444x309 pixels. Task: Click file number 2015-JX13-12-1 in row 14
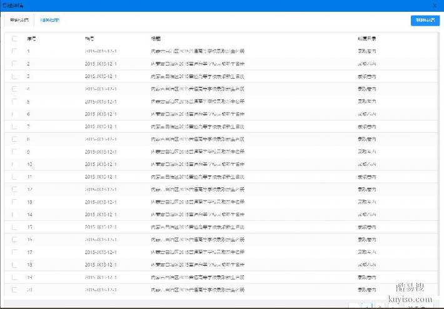pos(101,215)
